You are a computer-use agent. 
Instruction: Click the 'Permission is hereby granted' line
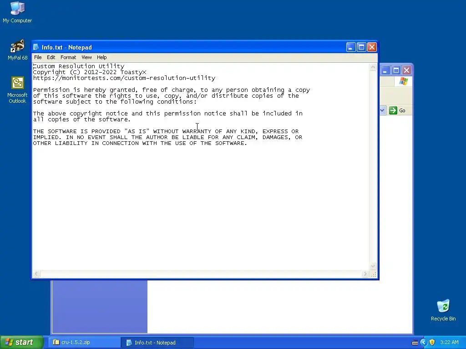coord(172,90)
